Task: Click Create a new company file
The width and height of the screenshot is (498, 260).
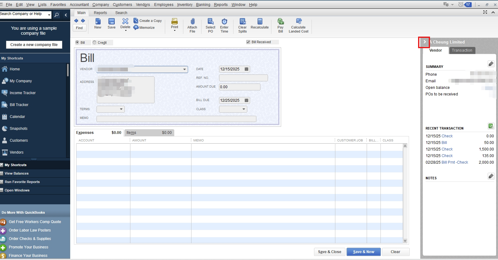Action: pos(34,45)
